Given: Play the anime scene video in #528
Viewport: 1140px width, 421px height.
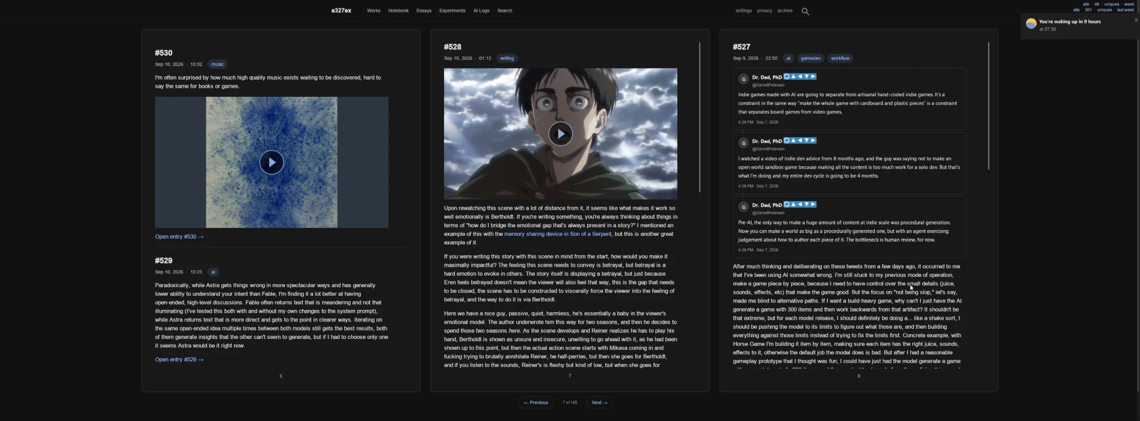Looking at the screenshot, I should pyautogui.click(x=560, y=134).
